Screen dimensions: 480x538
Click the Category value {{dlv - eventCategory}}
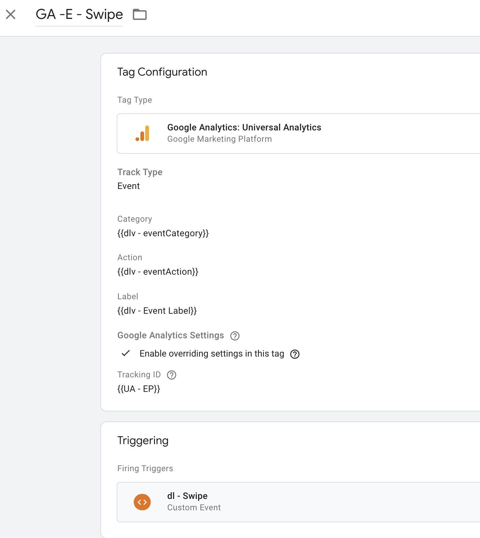(163, 233)
